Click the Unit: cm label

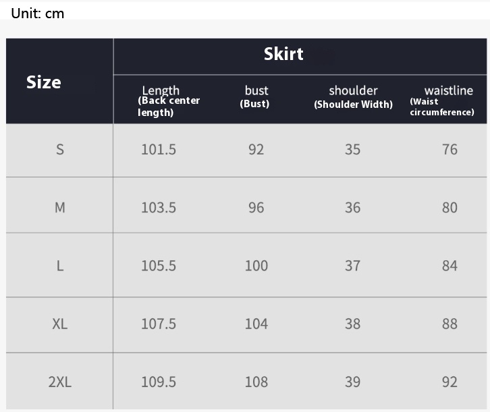(x=38, y=13)
